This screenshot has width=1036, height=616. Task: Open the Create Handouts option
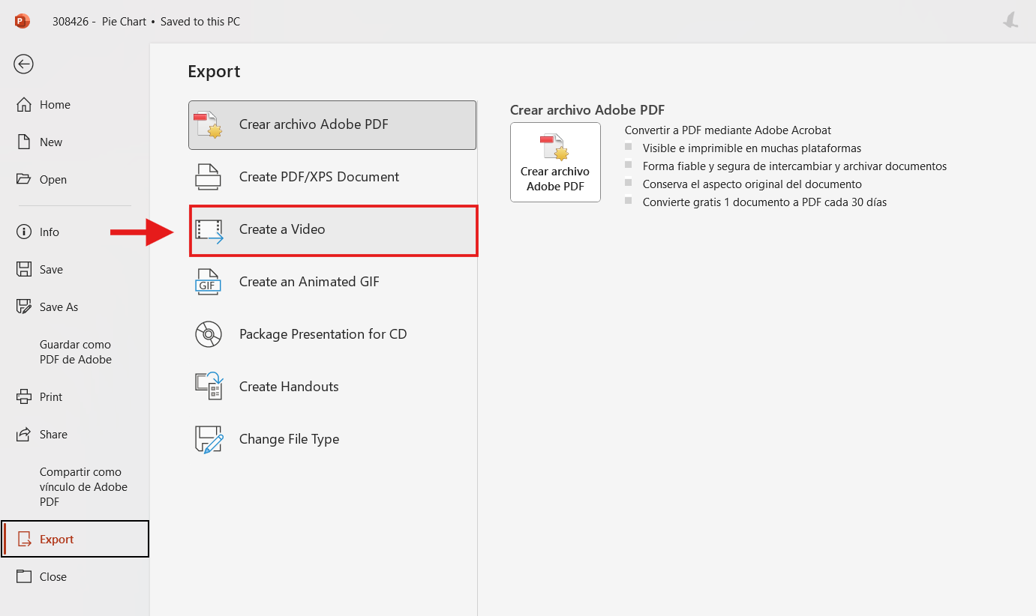point(289,387)
